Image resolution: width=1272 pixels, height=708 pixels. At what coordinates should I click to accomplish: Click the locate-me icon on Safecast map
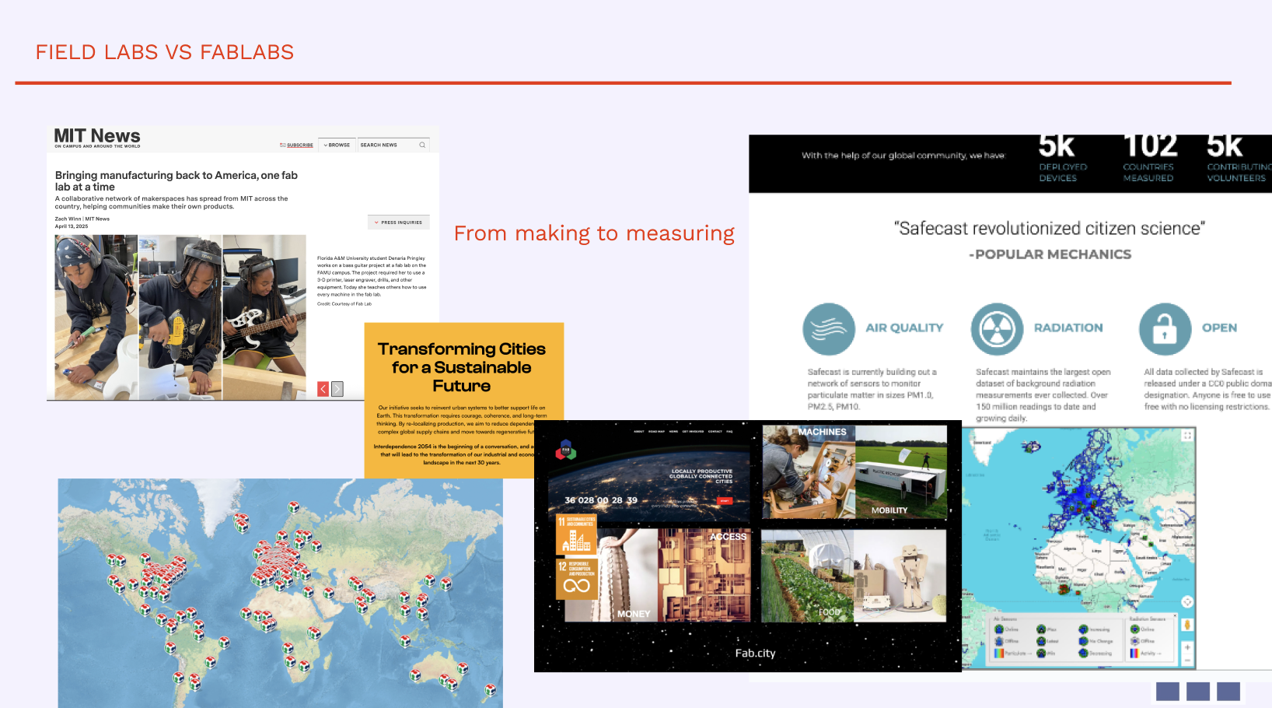[x=1187, y=601]
